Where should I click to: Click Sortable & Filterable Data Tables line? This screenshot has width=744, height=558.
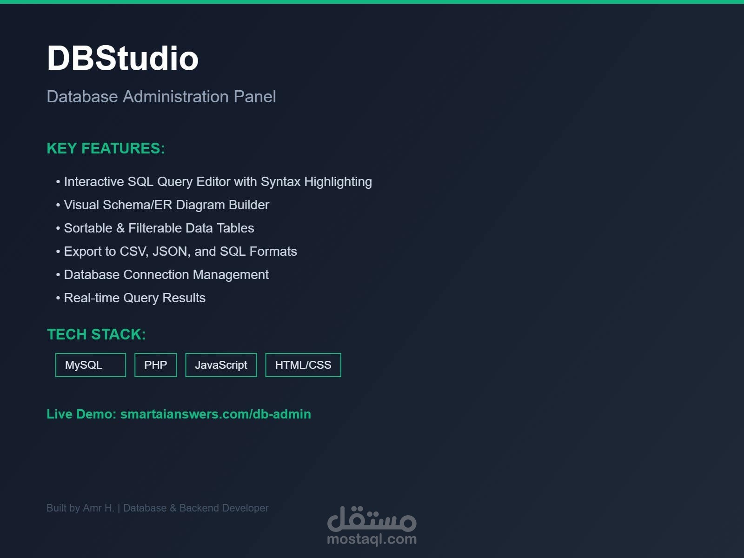point(155,228)
